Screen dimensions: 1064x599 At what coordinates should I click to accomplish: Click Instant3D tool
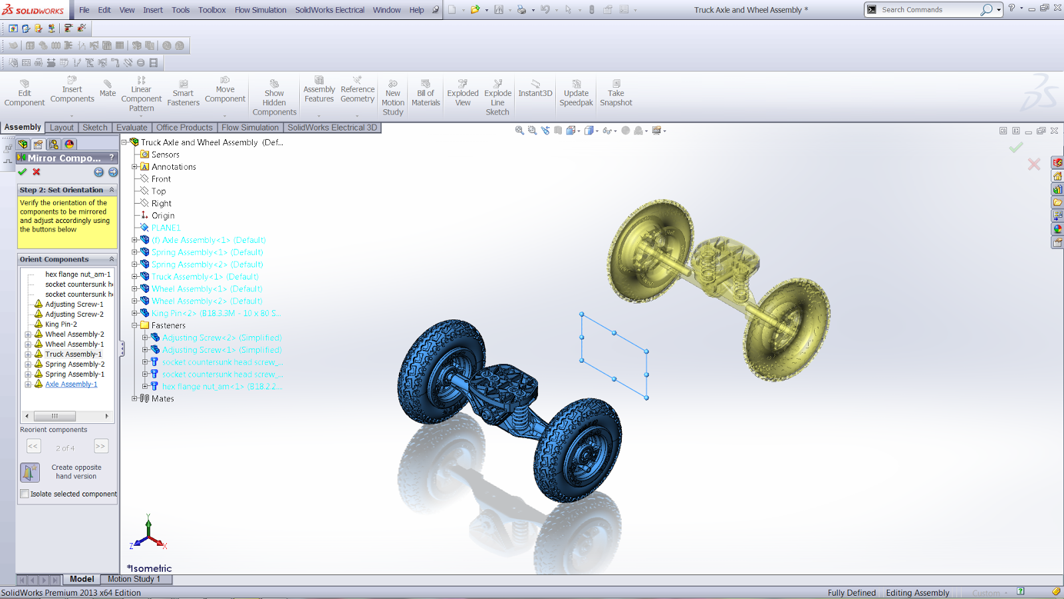click(x=535, y=89)
